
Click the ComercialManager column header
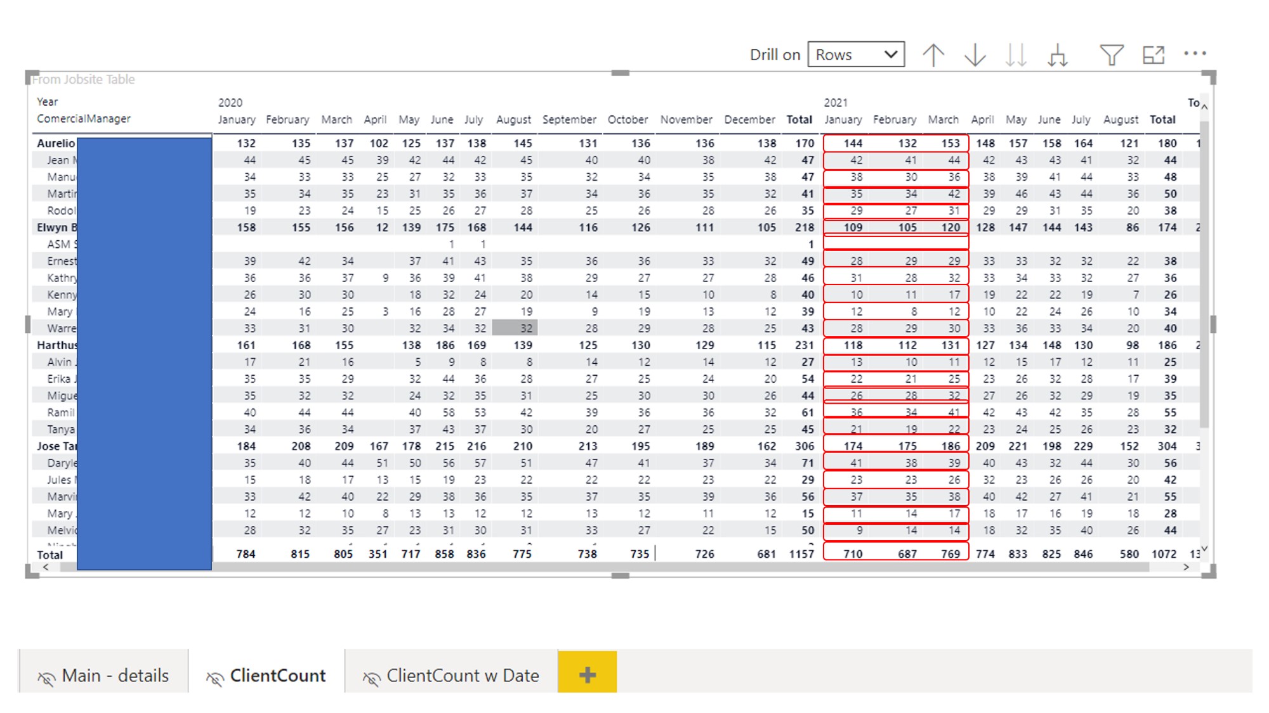(84, 119)
